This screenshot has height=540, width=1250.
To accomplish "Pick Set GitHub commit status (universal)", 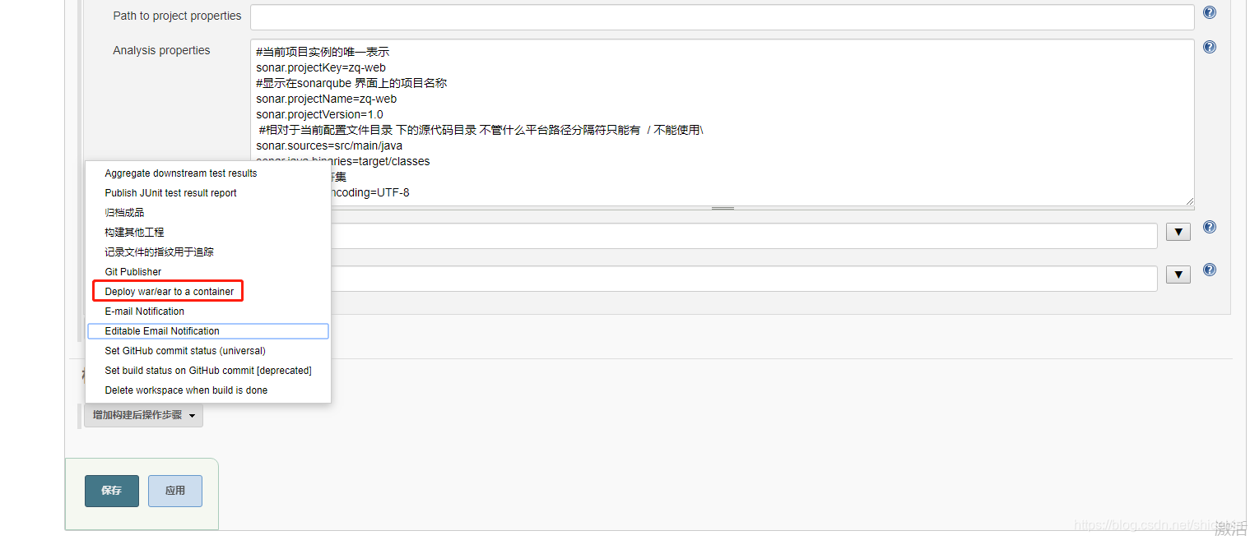I will click(x=185, y=350).
